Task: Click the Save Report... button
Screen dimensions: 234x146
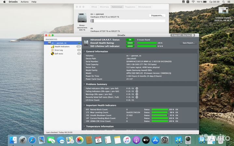Action: click(x=188, y=43)
